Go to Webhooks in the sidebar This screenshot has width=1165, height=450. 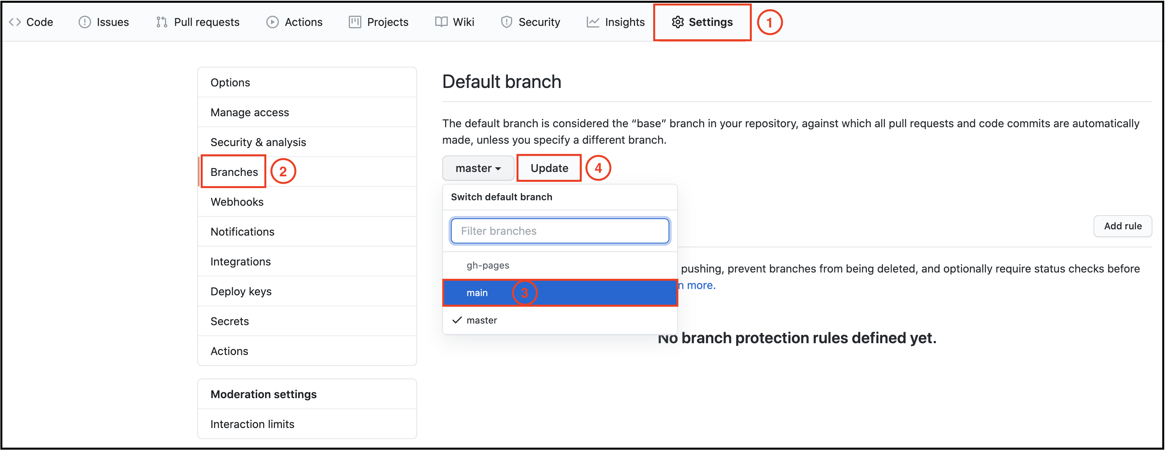236,202
